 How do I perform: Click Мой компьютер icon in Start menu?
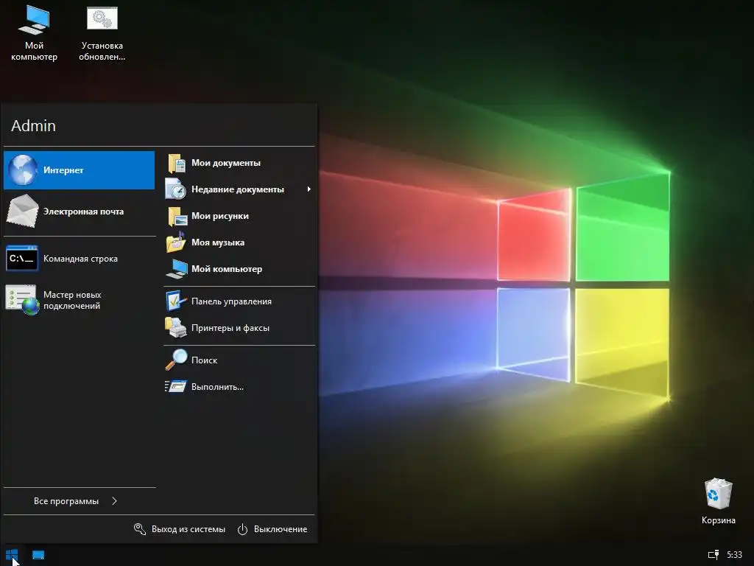click(x=177, y=268)
